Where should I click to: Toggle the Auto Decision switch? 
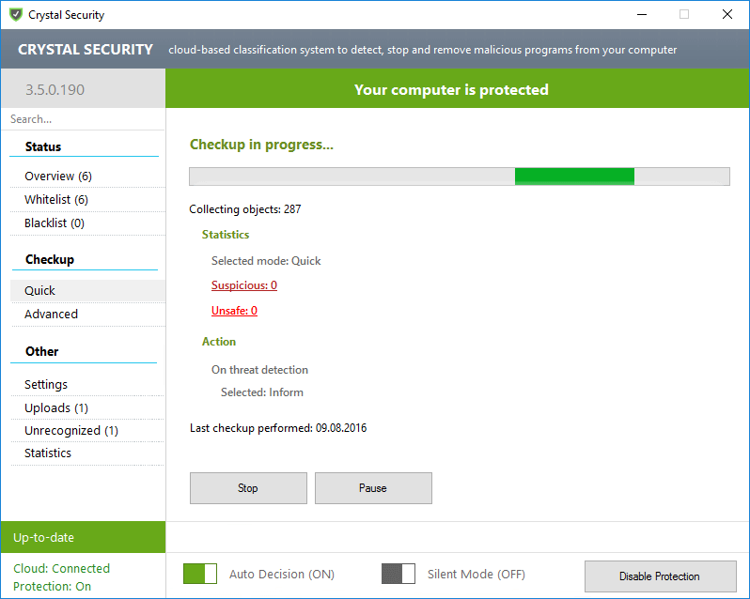(200, 574)
